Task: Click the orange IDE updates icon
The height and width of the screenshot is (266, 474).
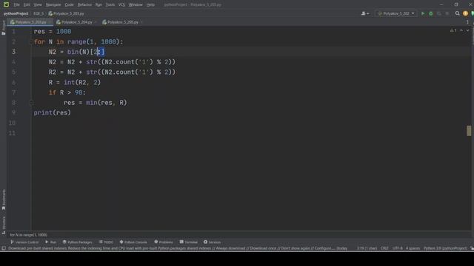Action: 465,13
